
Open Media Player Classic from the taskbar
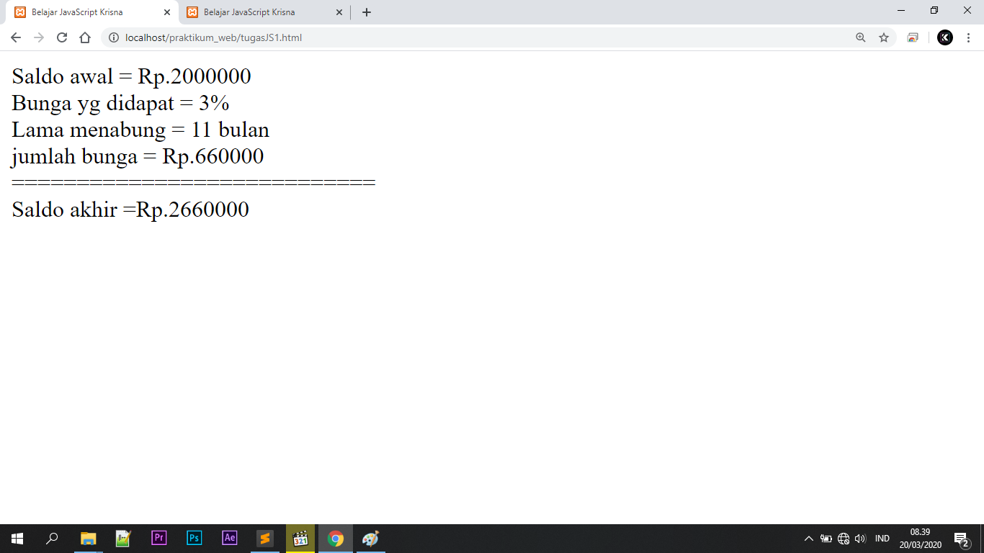[x=300, y=539]
